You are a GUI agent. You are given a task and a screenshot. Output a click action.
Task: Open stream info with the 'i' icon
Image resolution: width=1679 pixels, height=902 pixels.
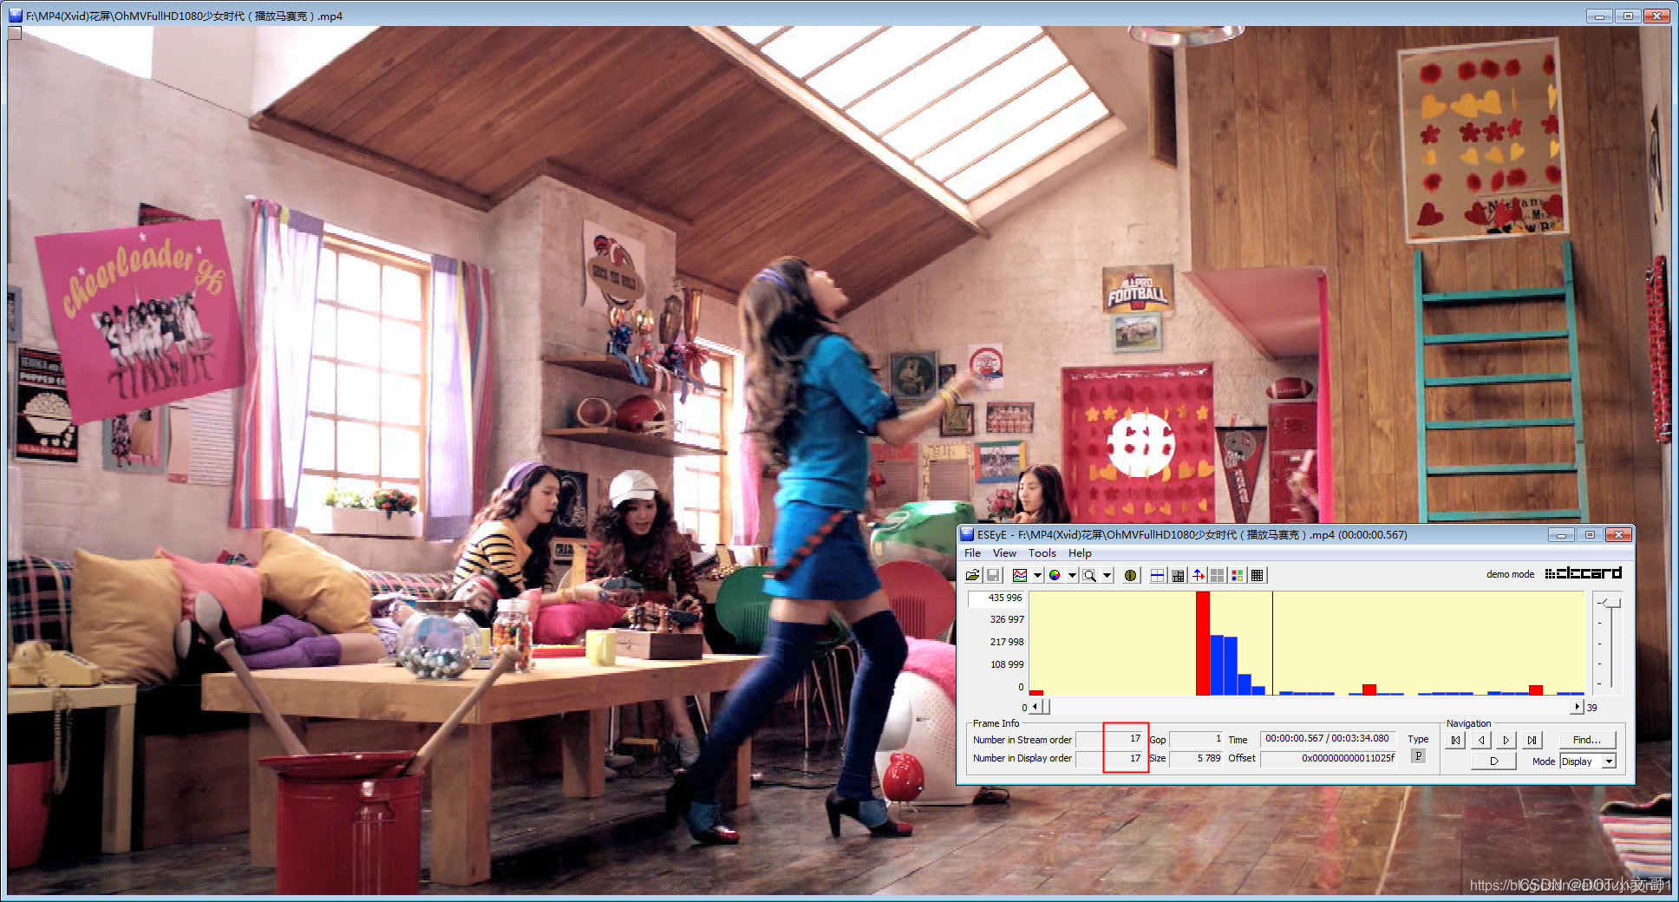point(1130,575)
